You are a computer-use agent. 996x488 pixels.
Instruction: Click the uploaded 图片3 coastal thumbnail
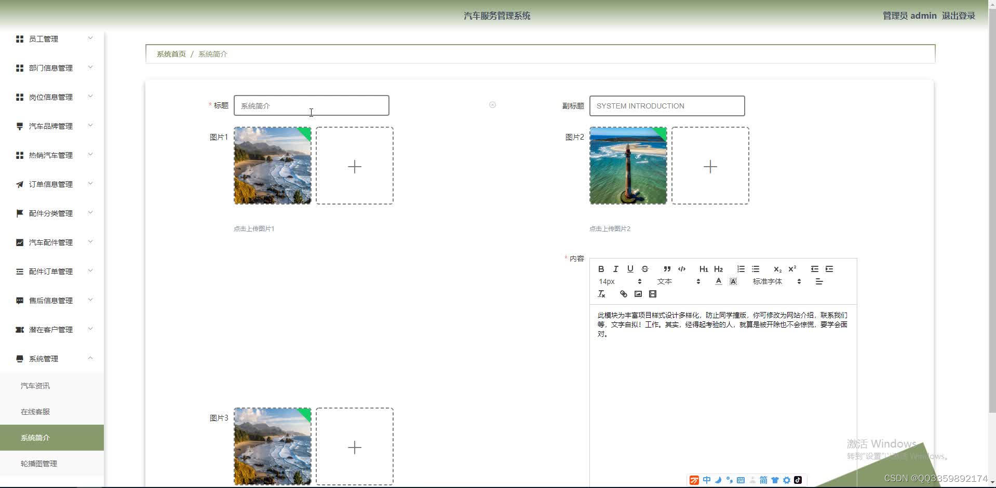[272, 446]
